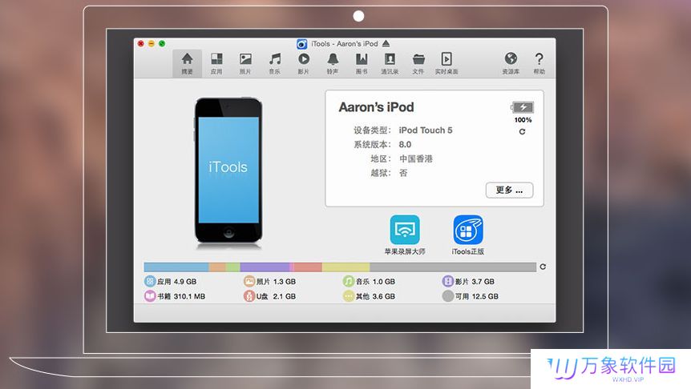Select the gray free-space segment of storage bar
691x389 pixels.
[x=453, y=267]
